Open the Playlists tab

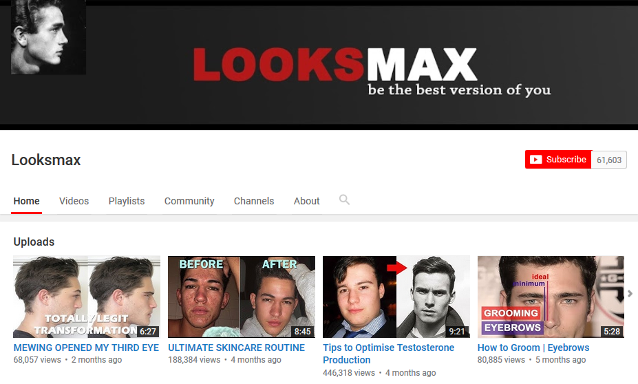[127, 201]
